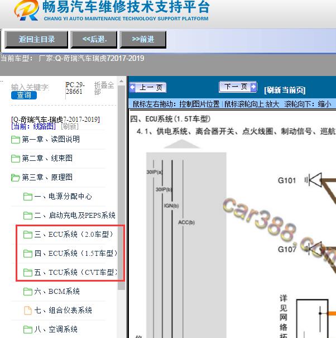Click folder icon of 四、ECU系统（1.5T车型）
This screenshot has width=336, height=338.
28,254
